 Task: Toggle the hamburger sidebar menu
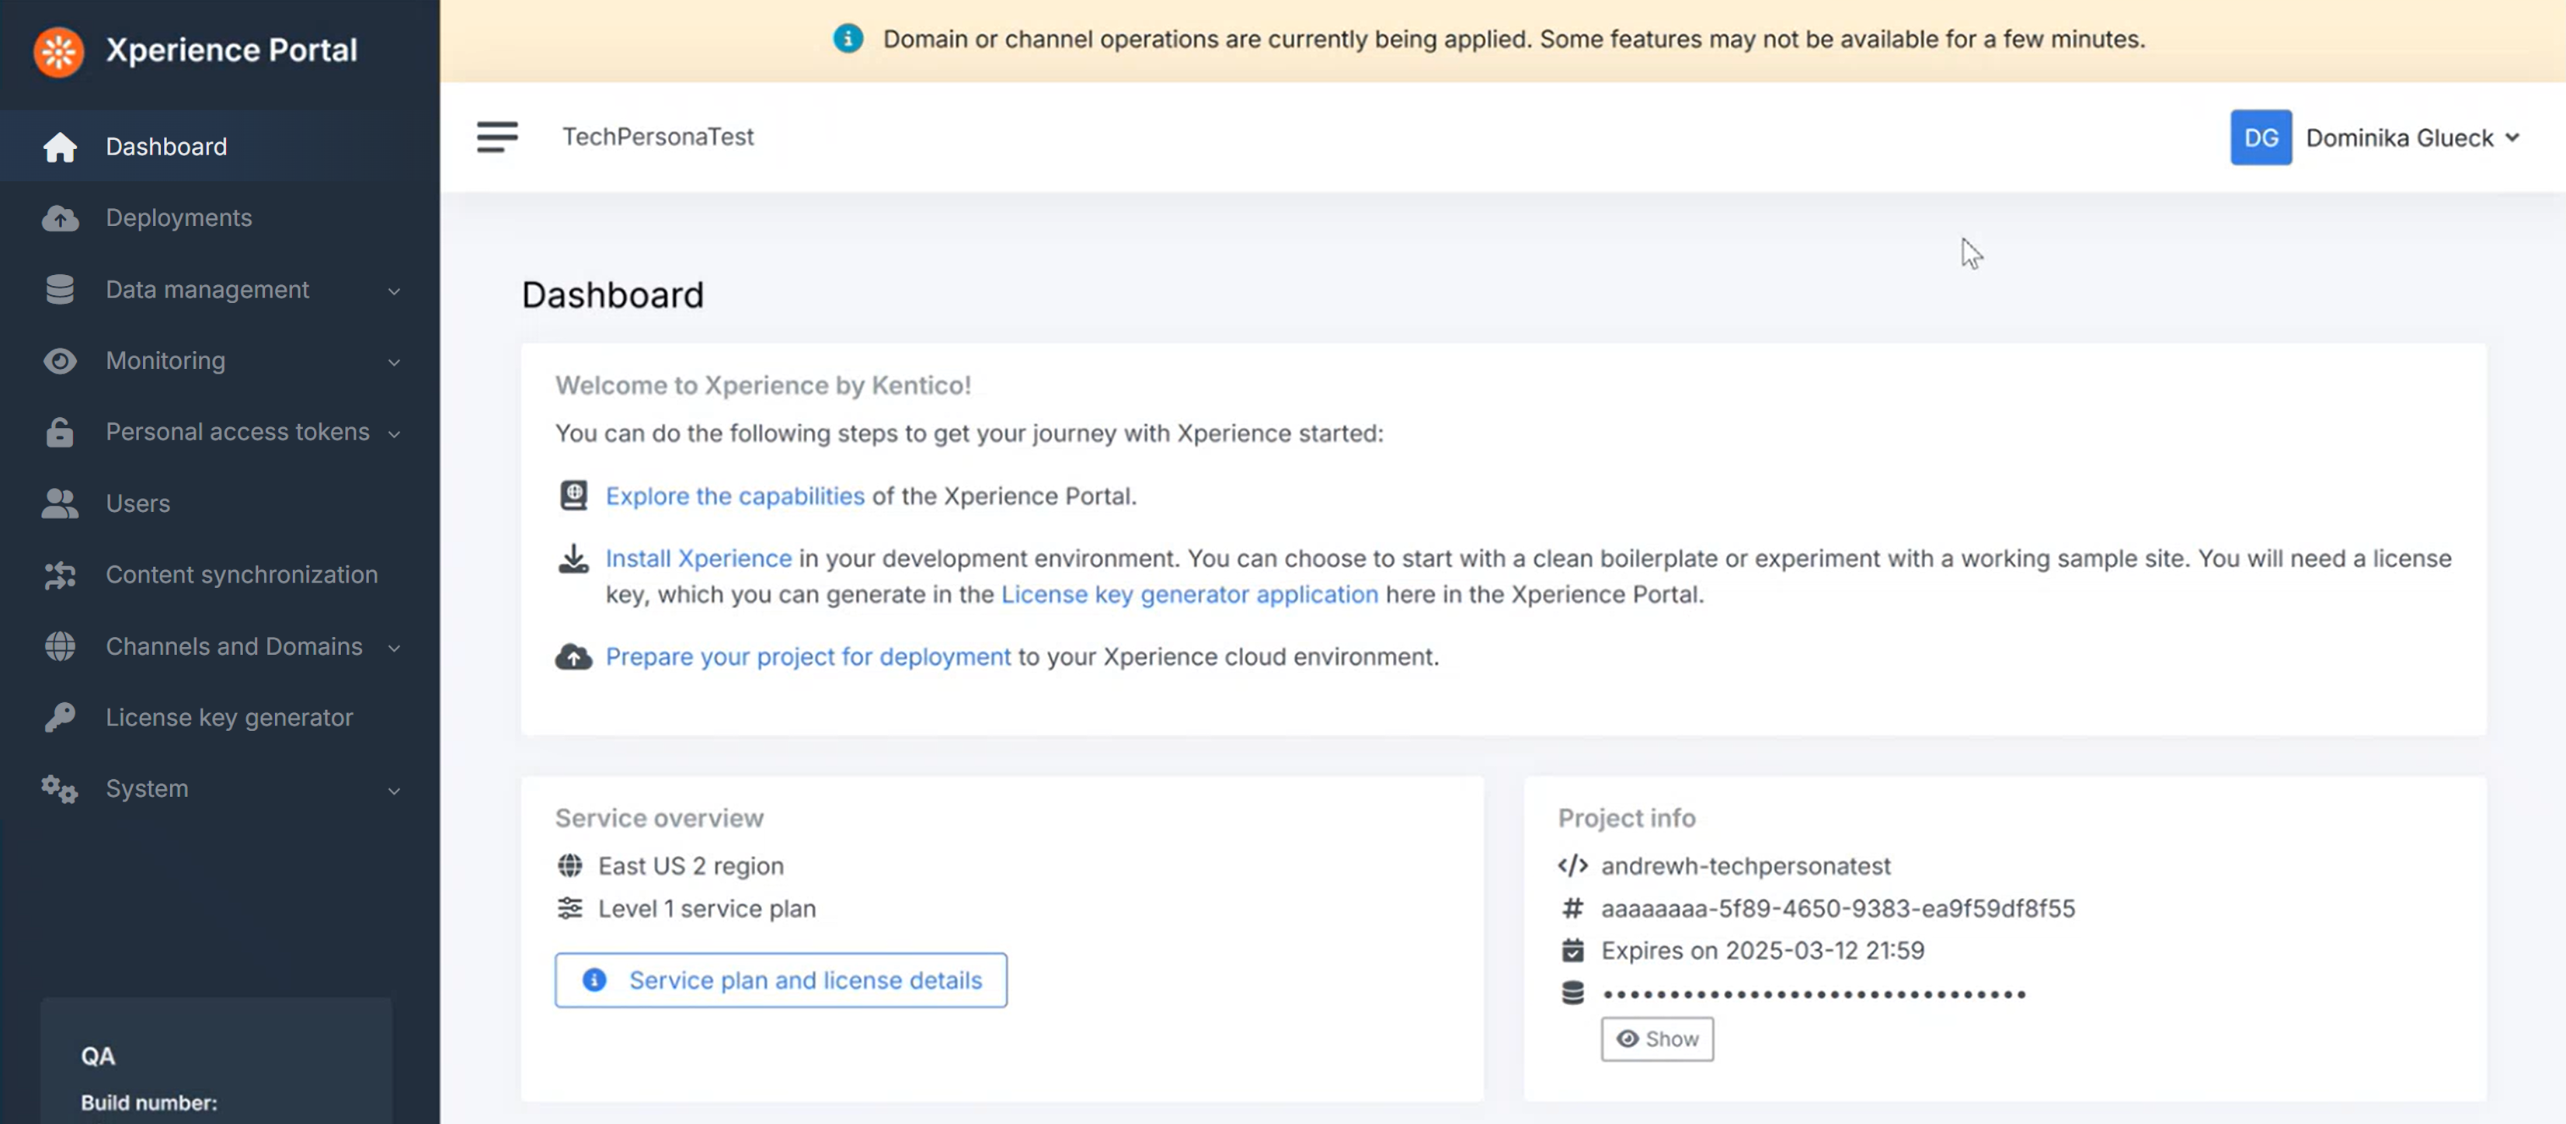(497, 137)
